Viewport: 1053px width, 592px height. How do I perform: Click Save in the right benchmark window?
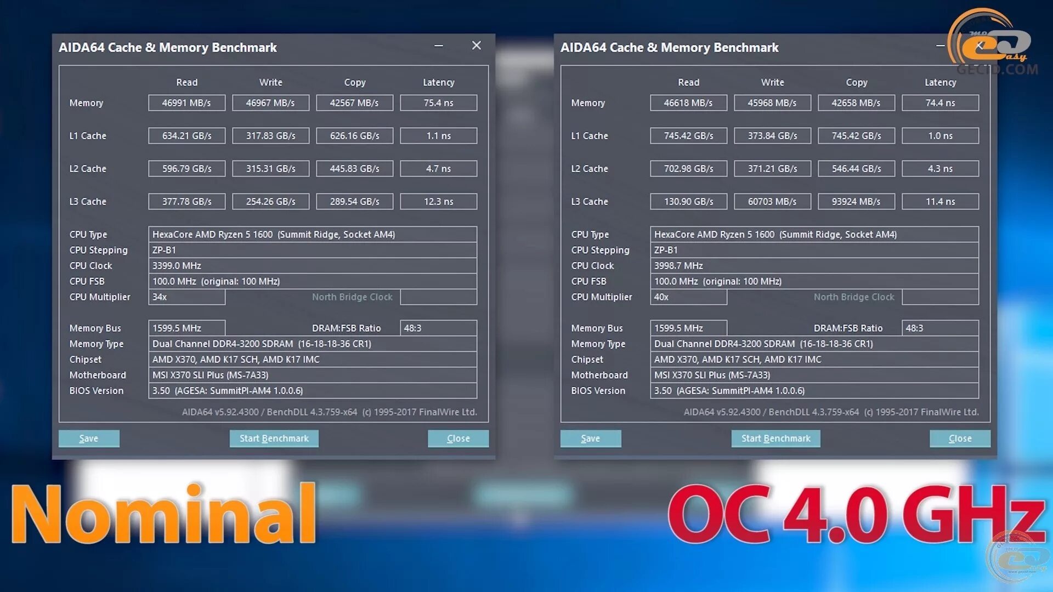(x=591, y=439)
